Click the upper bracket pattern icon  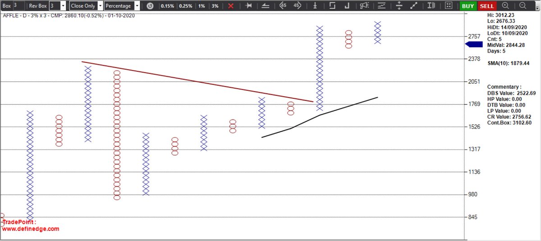(x=332, y=6)
